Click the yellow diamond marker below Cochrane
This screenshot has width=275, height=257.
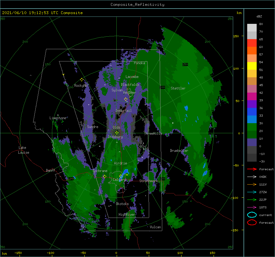pyautogui.click(x=105, y=176)
